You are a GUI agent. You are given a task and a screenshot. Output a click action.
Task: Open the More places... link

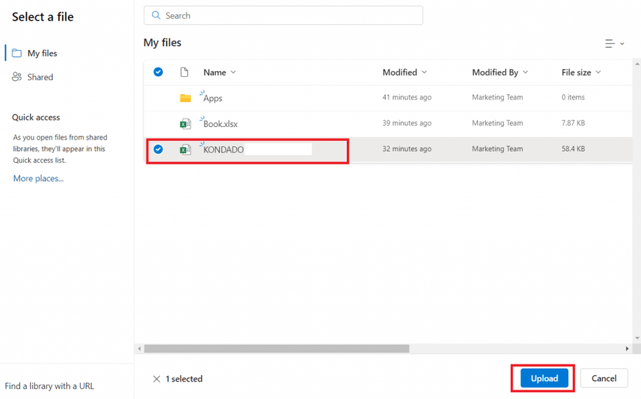click(x=38, y=178)
